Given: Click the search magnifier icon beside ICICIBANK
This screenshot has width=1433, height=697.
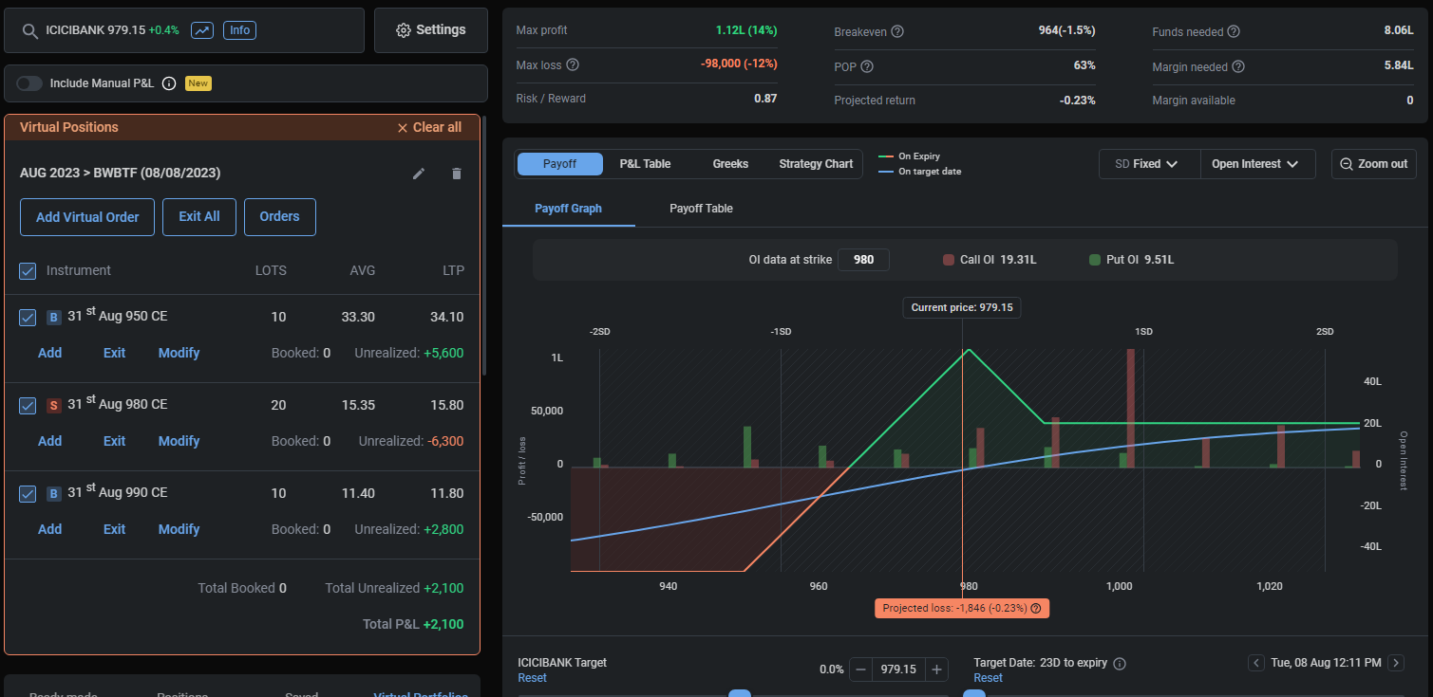Looking at the screenshot, I should 29,30.
